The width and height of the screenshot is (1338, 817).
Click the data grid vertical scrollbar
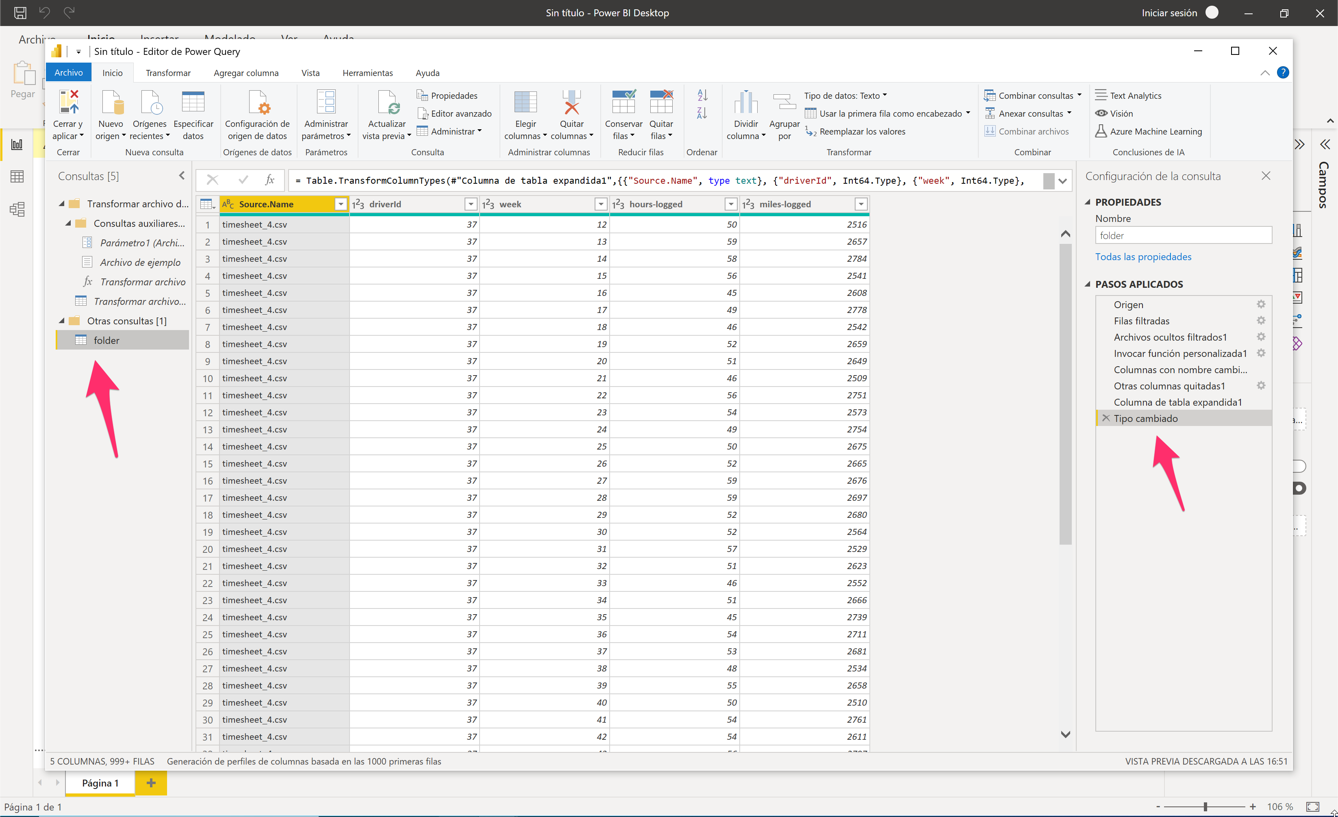click(x=1065, y=394)
